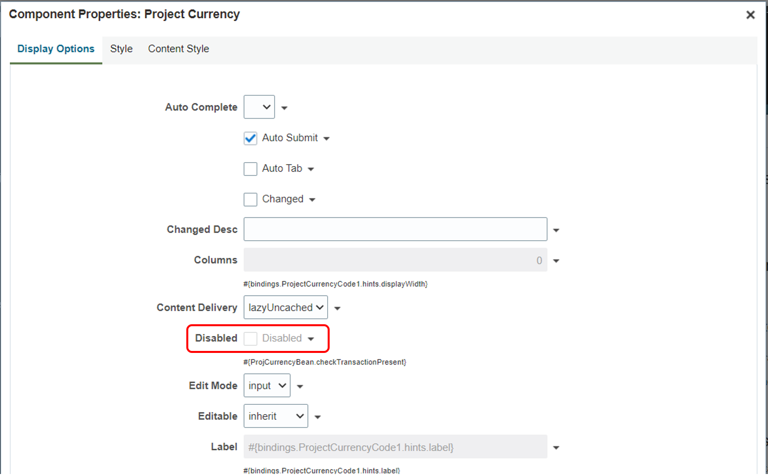The image size is (768, 475).
Task: Click the small arrow next to Auto Tab
Action: tap(311, 170)
